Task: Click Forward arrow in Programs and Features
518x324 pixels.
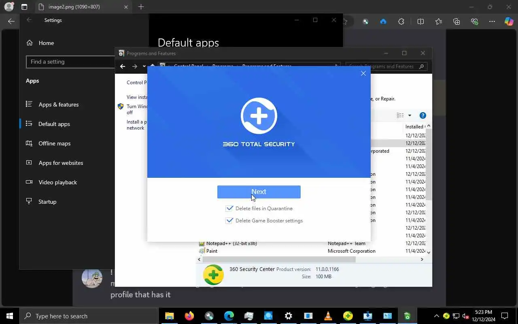Action: pyautogui.click(x=135, y=66)
